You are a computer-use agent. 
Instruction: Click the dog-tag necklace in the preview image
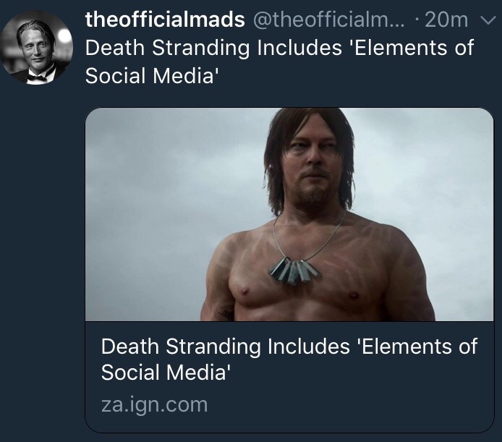295,270
